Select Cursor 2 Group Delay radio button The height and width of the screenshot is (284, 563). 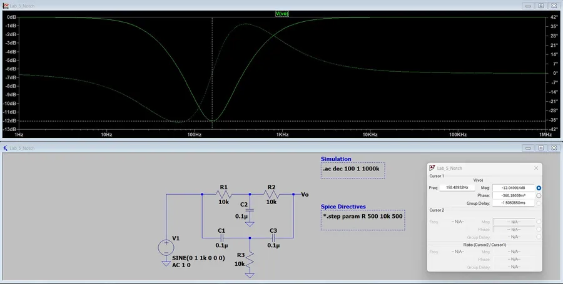(x=539, y=237)
